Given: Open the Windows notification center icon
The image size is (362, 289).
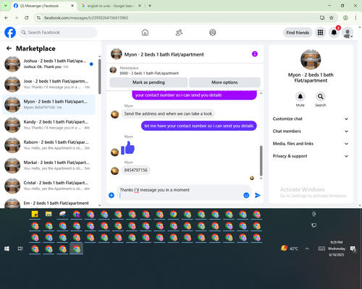Looking at the screenshot, I should (x=353, y=249).
